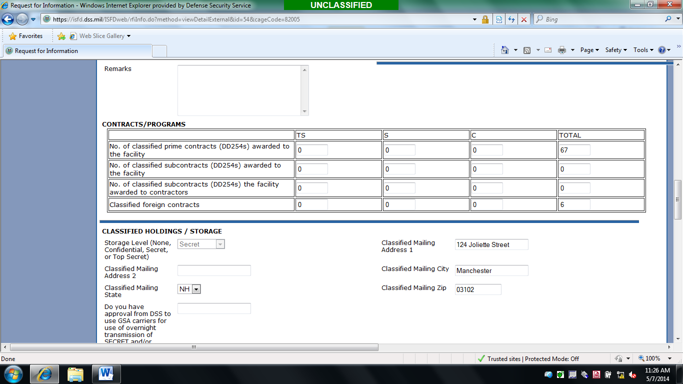683x384 pixels.
Task: Click the privacy report status bar icon
Action: (618, 358)
